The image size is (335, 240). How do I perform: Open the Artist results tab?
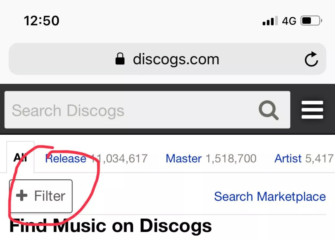pos(288,158)
